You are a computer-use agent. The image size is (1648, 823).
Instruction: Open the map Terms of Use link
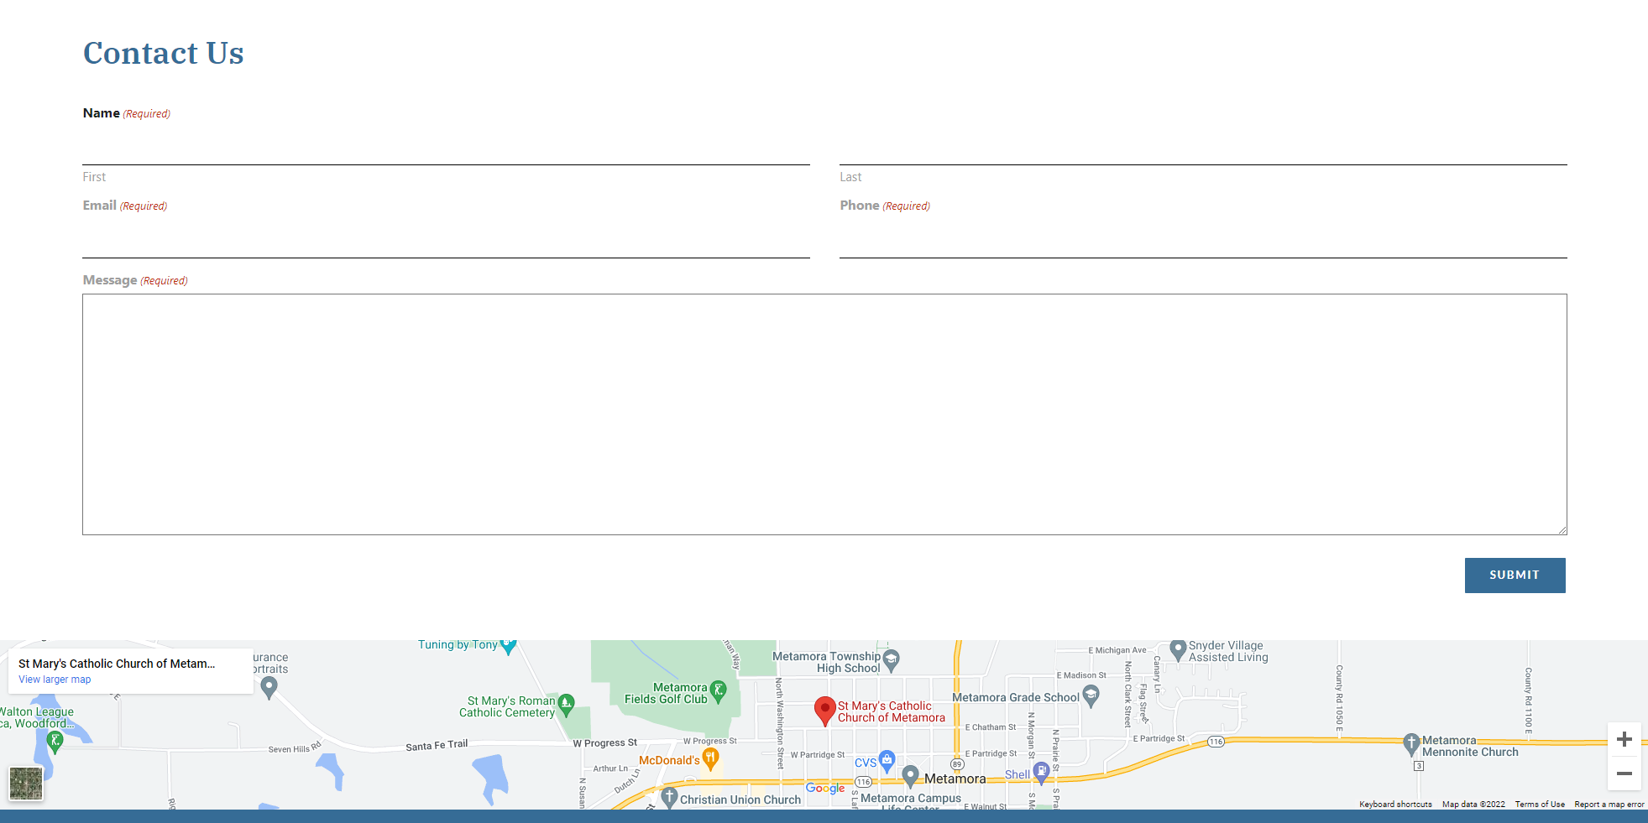click(1539, 805)
